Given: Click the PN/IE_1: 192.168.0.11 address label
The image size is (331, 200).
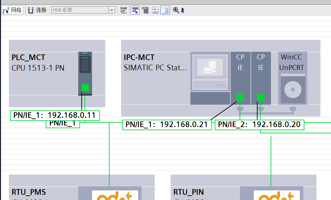Looking at the screenshot, I should [x=54, y=115].
